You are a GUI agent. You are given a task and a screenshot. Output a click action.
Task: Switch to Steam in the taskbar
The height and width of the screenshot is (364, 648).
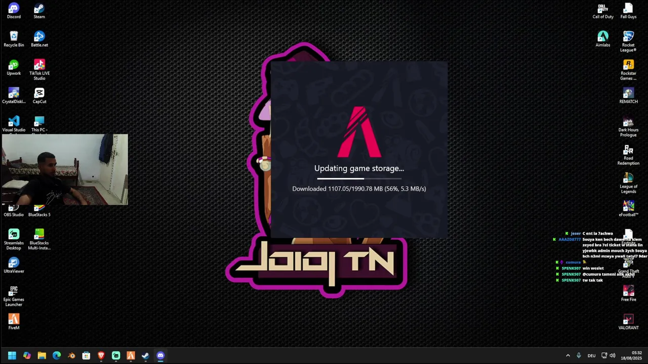click(145, 356)
